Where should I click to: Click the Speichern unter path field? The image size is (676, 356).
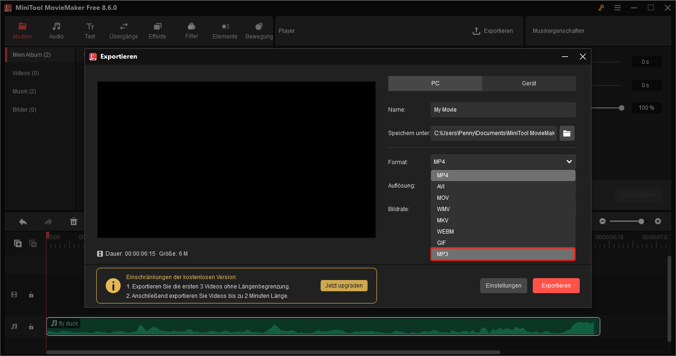pyautogui.click(x=494, y=133)
